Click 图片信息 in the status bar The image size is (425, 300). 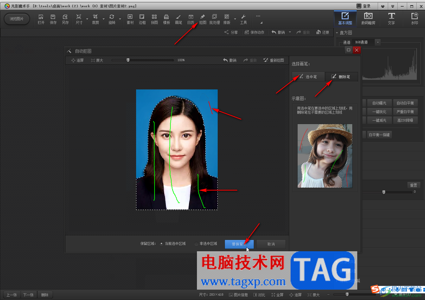coord(238,295)
